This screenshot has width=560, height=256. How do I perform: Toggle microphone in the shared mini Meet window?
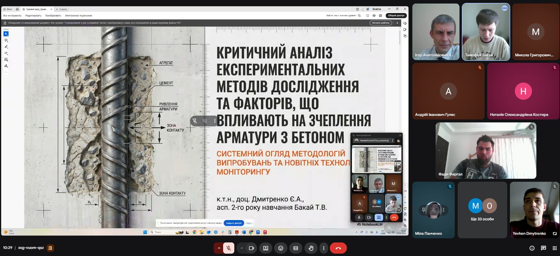(359, 217)
